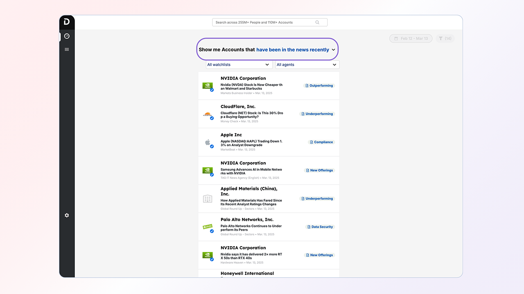Click the Palo Alto Networks logo
Screen dimensions: 524x294
[x=208, y=227]
